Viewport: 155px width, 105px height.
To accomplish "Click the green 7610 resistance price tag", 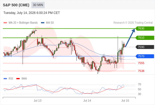I will pos(145,38).
